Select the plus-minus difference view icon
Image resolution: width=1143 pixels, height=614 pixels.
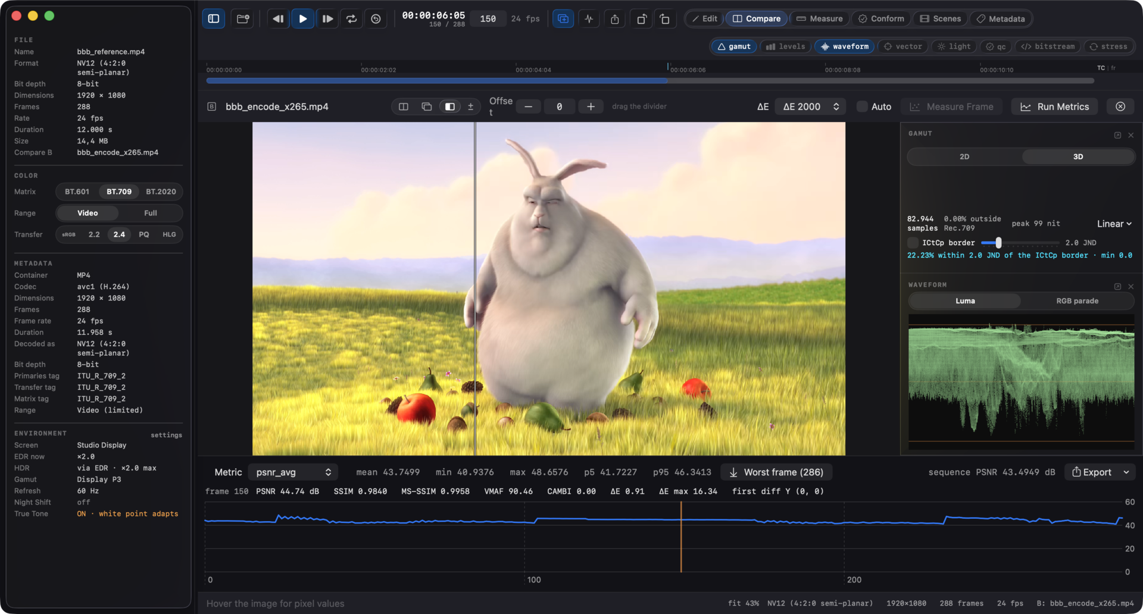(470, 106)
